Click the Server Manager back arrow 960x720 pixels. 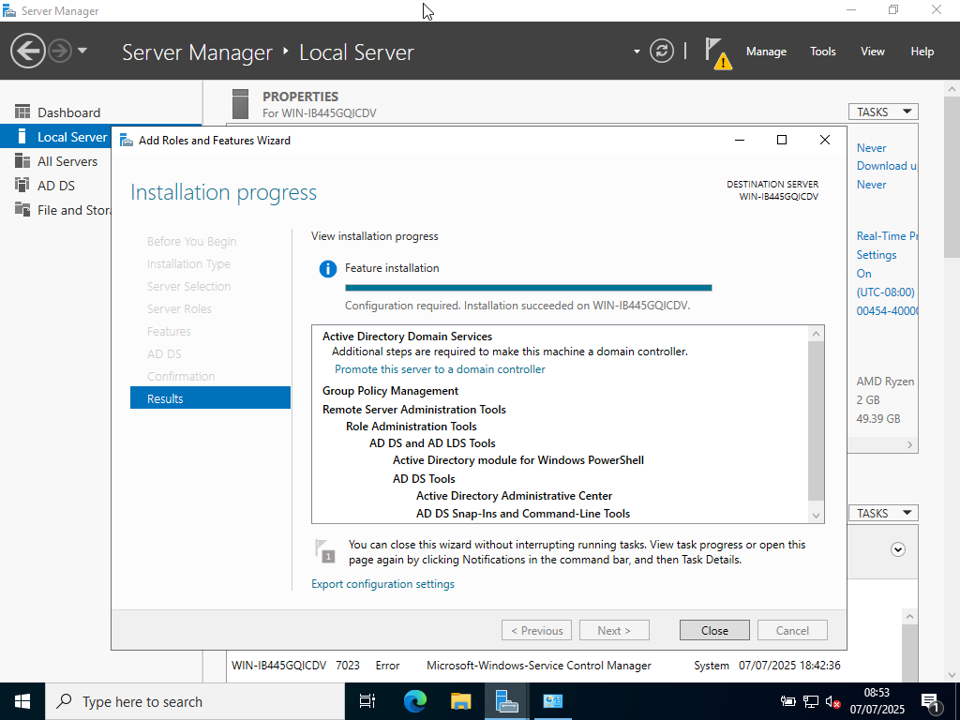point(27,51)
